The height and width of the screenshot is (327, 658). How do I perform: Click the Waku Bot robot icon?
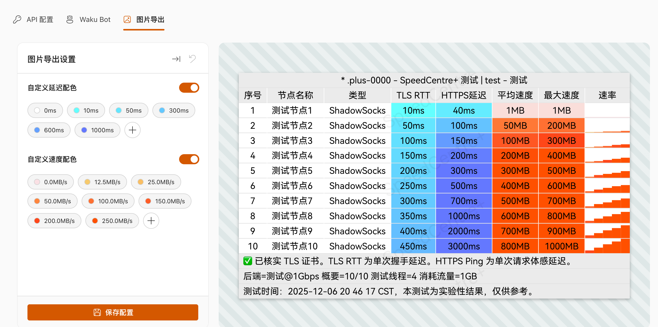click(70, 19)
